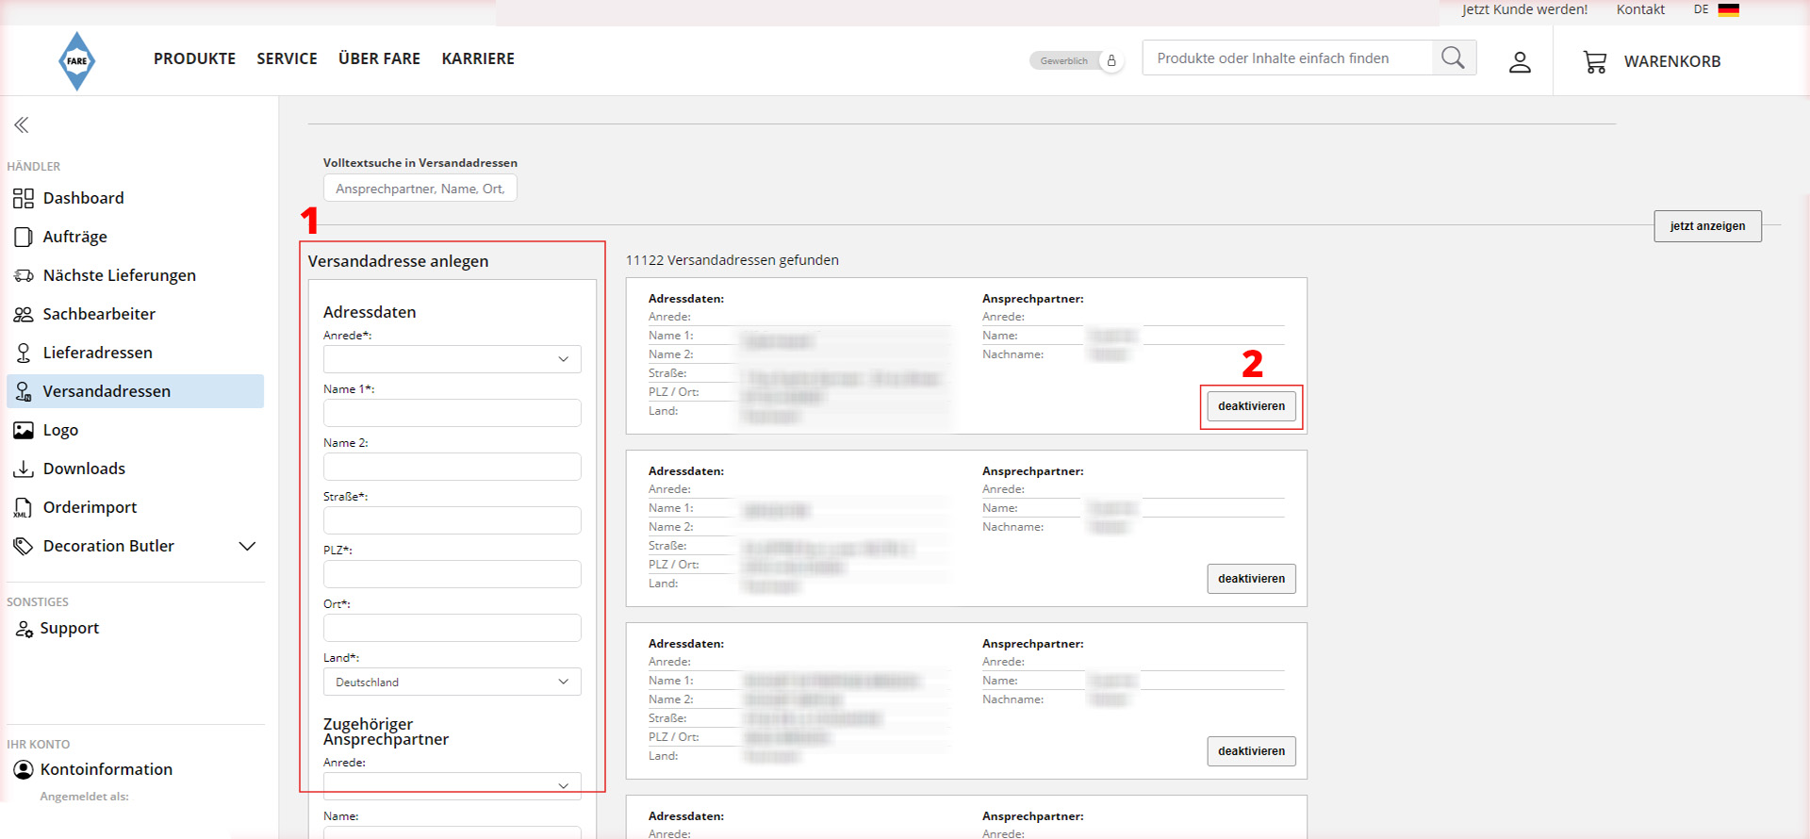Screen dimensions: 1810x839
Task: Click the search magnifier icon
Action: coord(1453,58)
